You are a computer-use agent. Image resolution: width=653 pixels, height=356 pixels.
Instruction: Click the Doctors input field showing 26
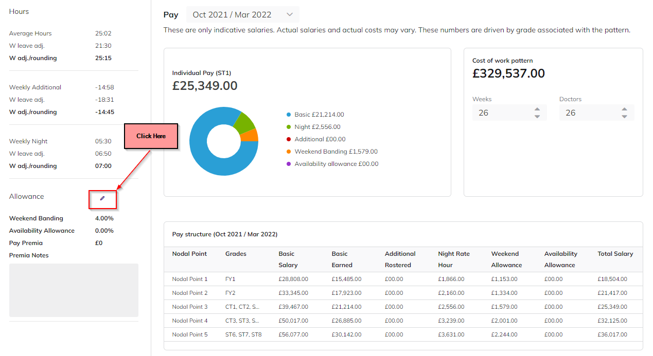tap(597, 113)
